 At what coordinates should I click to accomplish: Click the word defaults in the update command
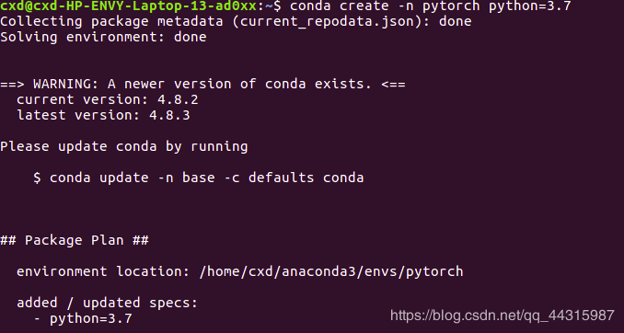[281, 178]
